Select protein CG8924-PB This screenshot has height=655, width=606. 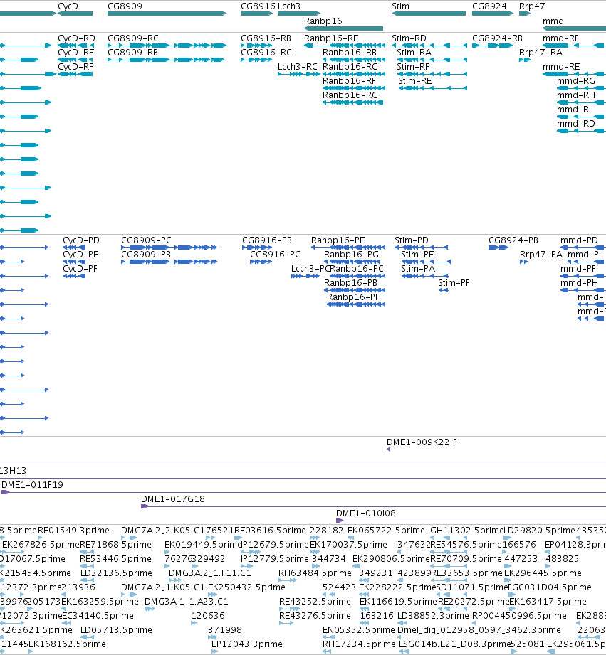click(x=498, y=247)
